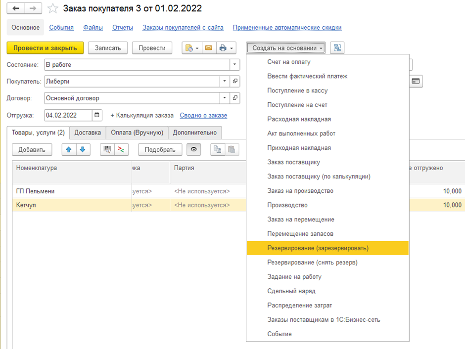The height and width of the screenshot is (349, 465).
Task: Expand the Договор dropdown arrow
Action: (225, 98)
